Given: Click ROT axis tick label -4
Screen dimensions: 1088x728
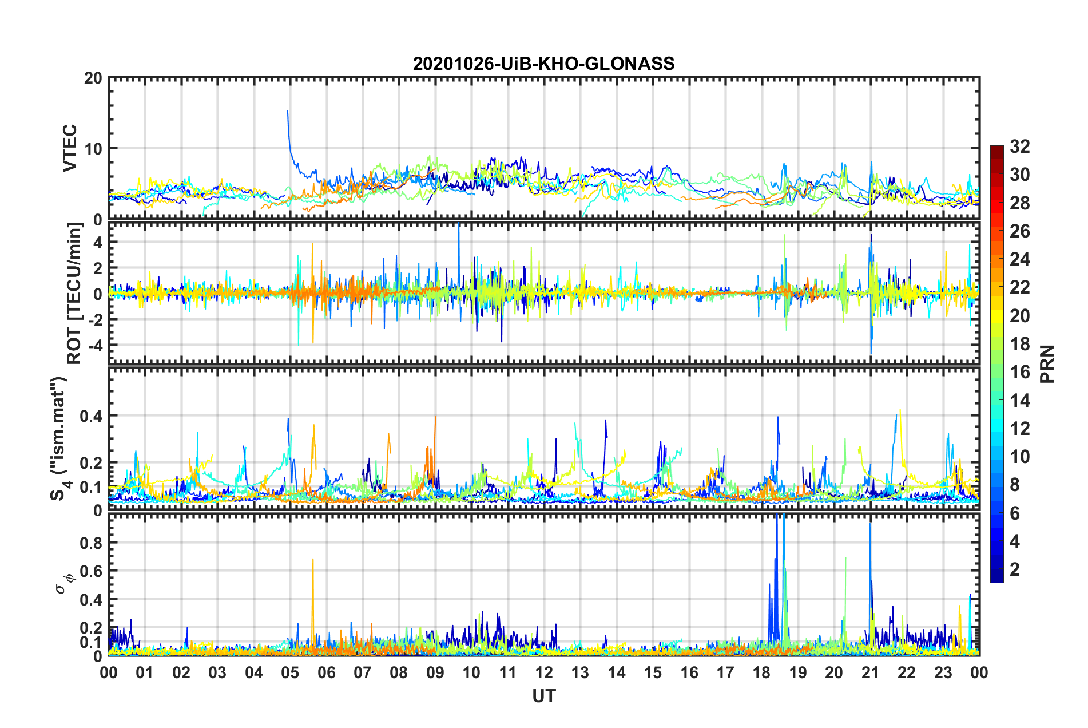Looking at the screenshot, I should pos(95,345).
